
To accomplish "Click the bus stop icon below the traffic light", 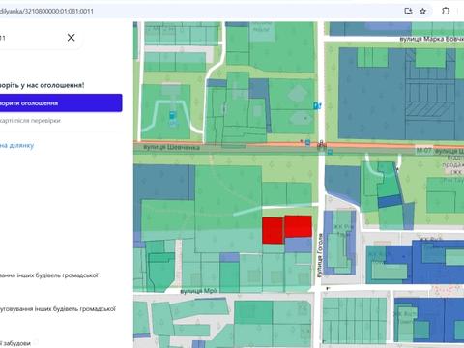I will [330, 152].
